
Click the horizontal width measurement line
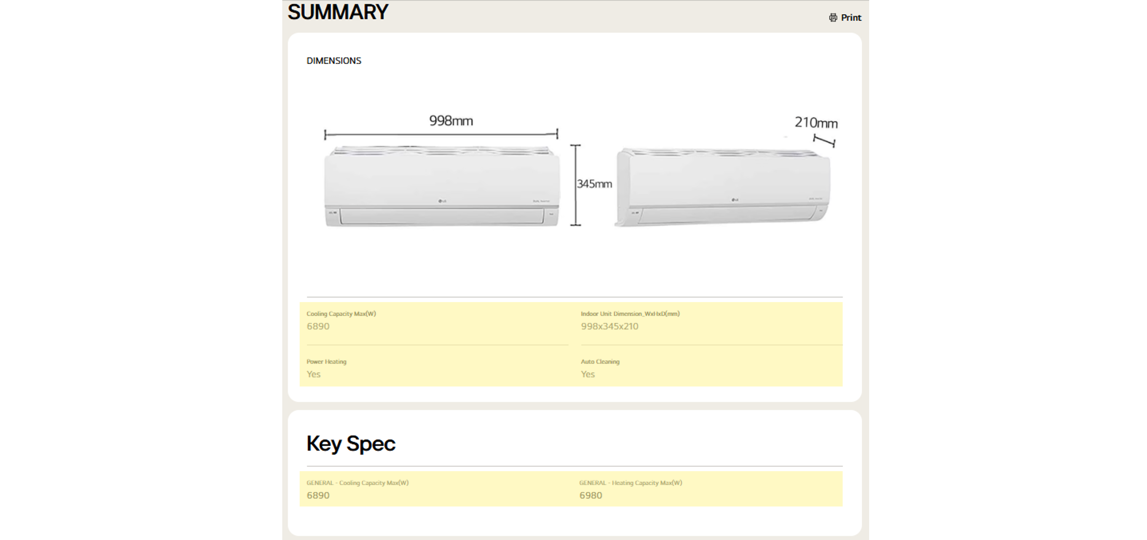pos(441,134)
